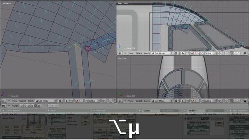Open Panels menu in Buttons window header
The width and height of the screenshot is (249, 140).
pyautogui.click(x=15, y=106)
